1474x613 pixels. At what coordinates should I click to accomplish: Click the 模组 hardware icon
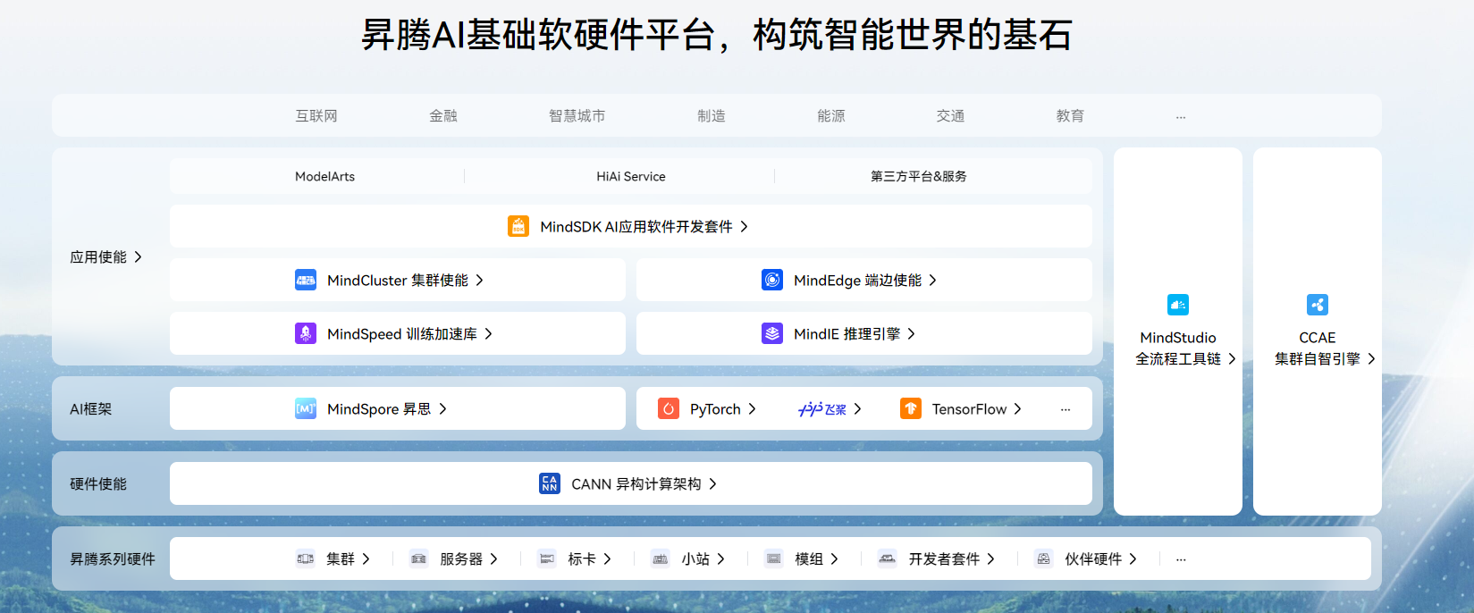coord(774,558)
